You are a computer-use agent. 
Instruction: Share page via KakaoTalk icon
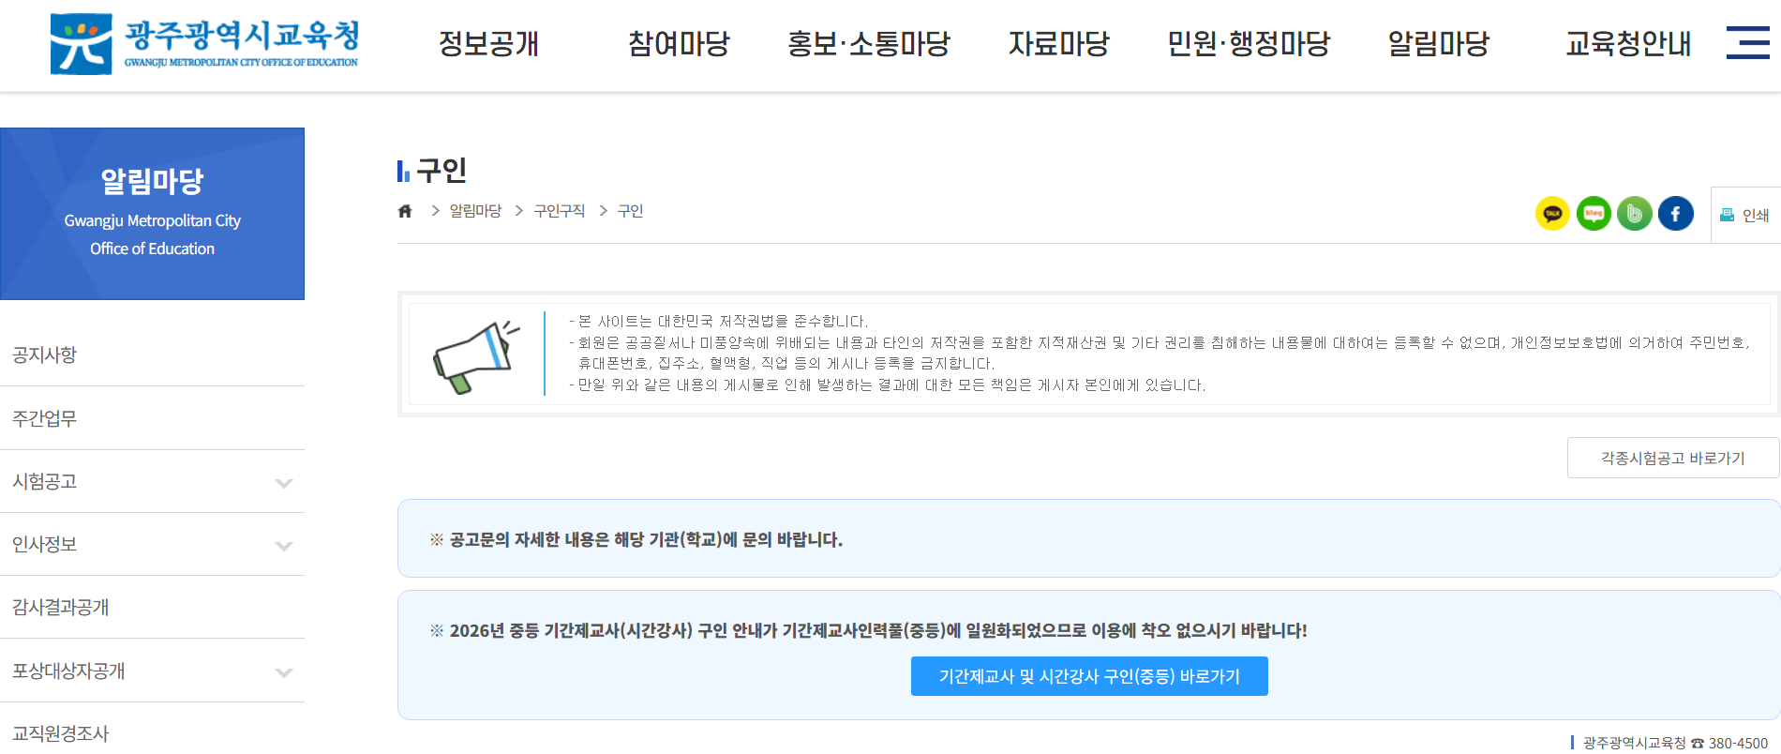tap(1552, 214)
